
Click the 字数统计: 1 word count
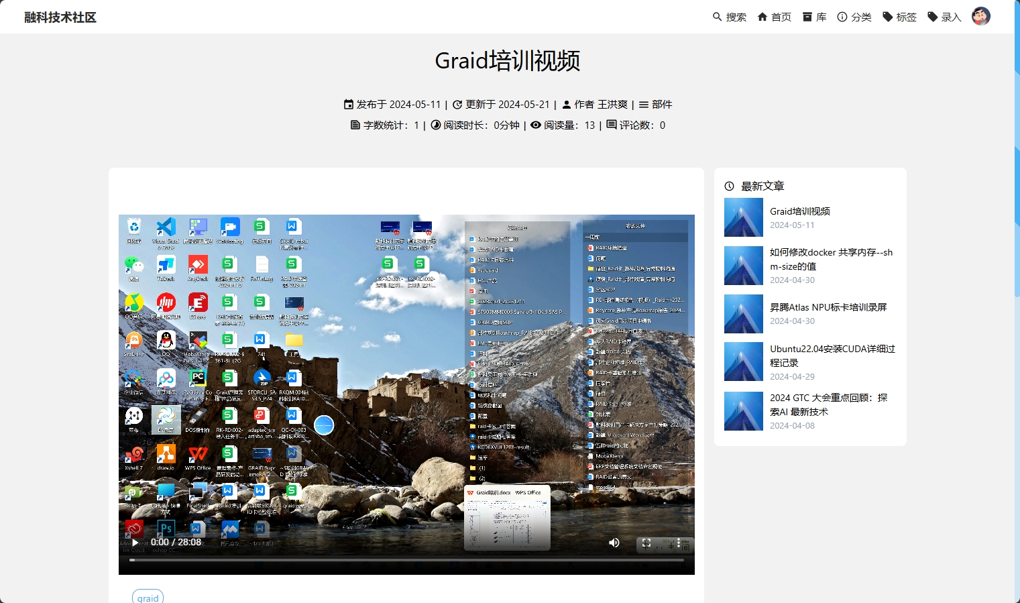click(x=385, y=125)
